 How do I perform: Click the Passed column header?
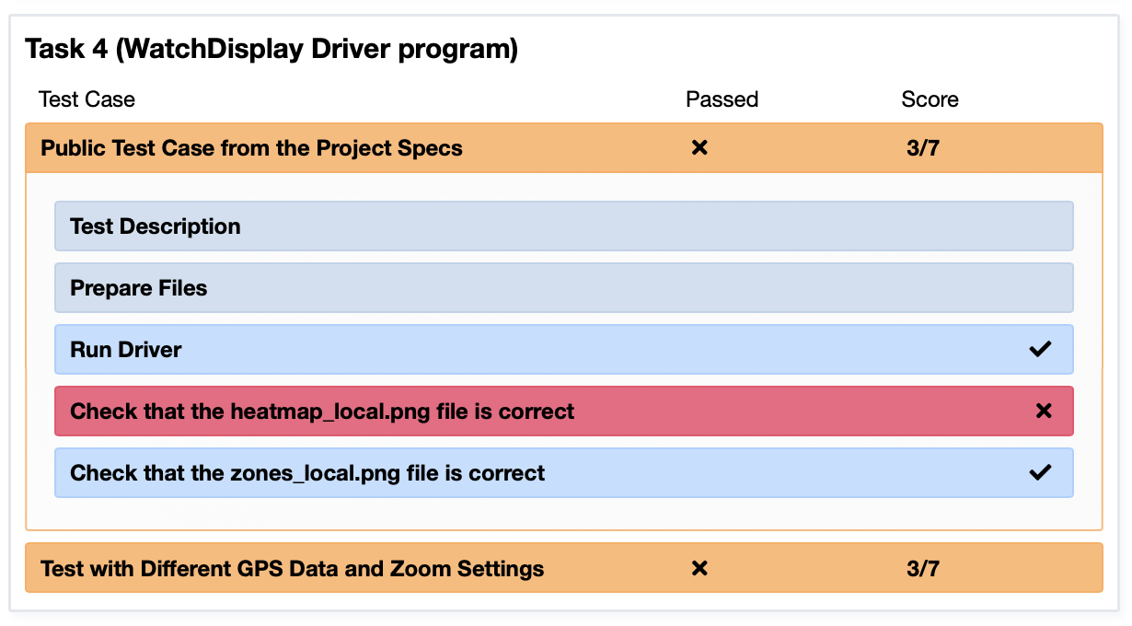[722, 99]
